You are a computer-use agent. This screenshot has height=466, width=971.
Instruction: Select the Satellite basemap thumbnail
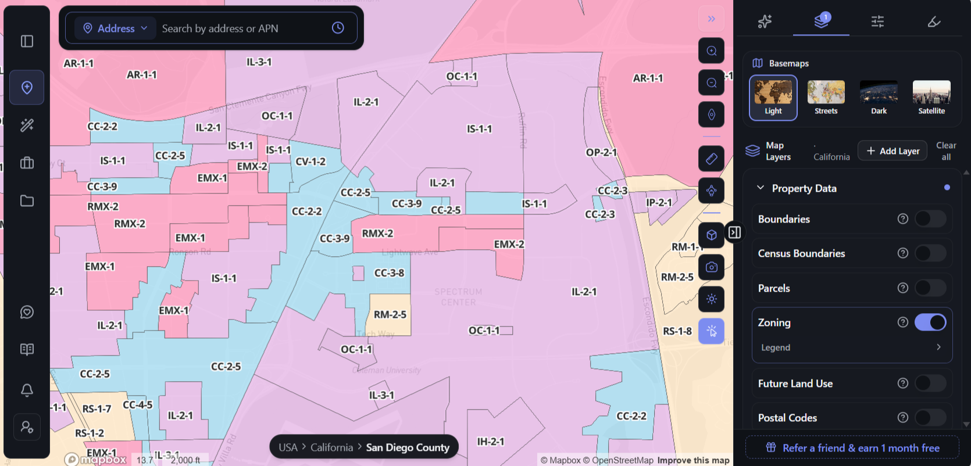[x=931, y=98]
